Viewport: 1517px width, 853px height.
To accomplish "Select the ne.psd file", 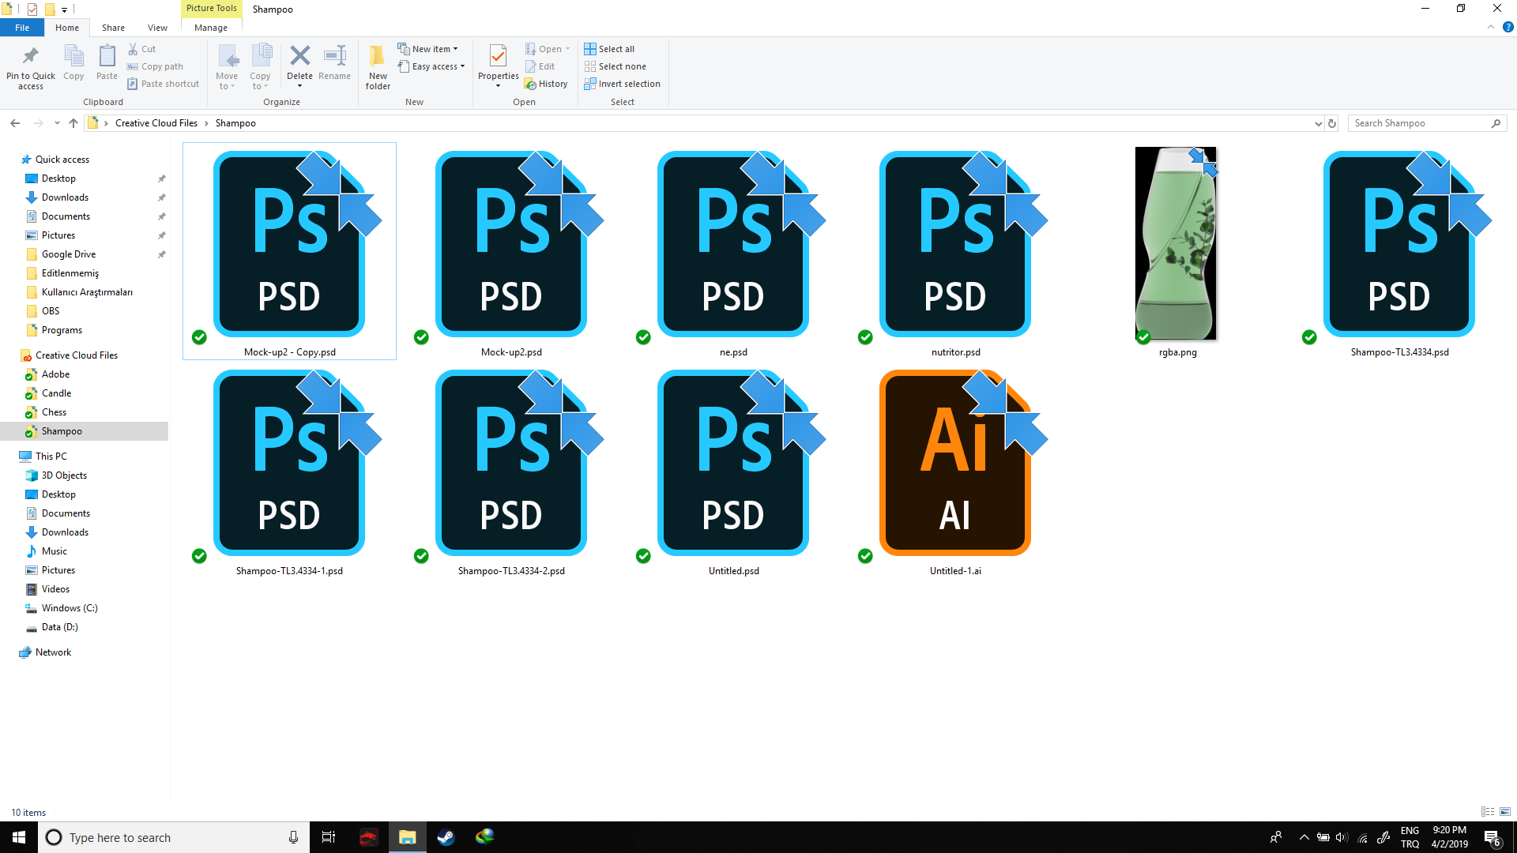I will (733, 253).
